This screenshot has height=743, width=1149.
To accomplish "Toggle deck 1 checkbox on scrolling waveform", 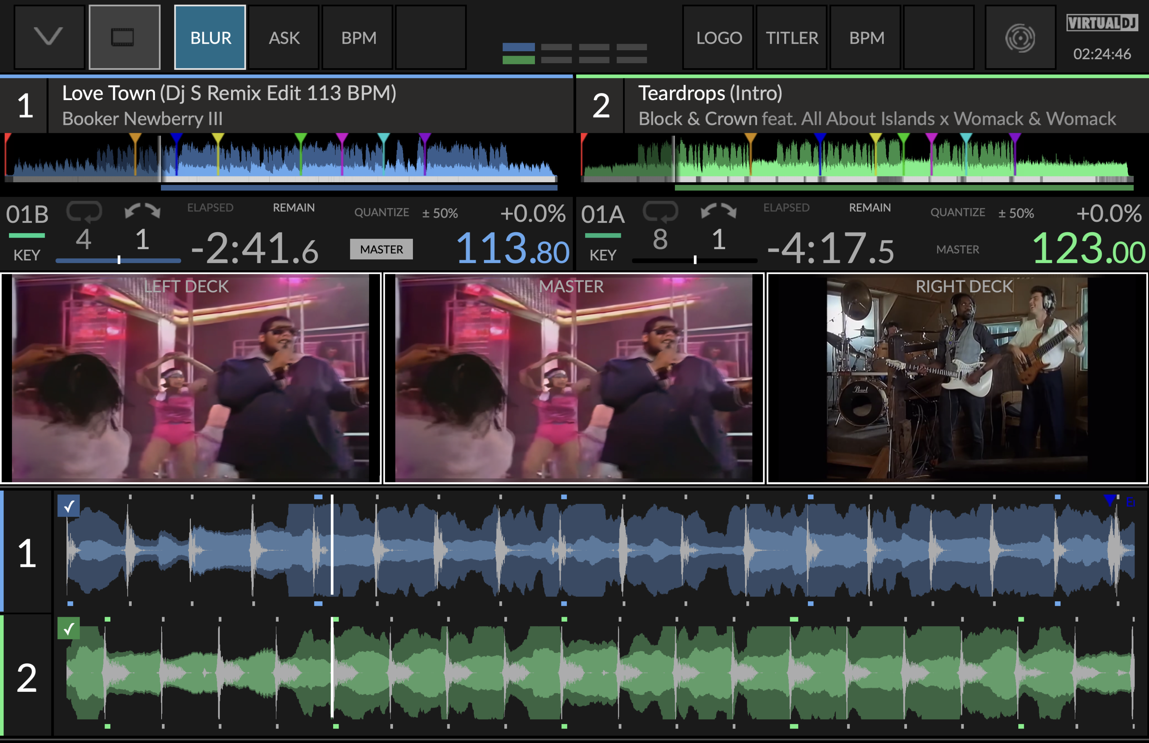I will pos(68,506).
